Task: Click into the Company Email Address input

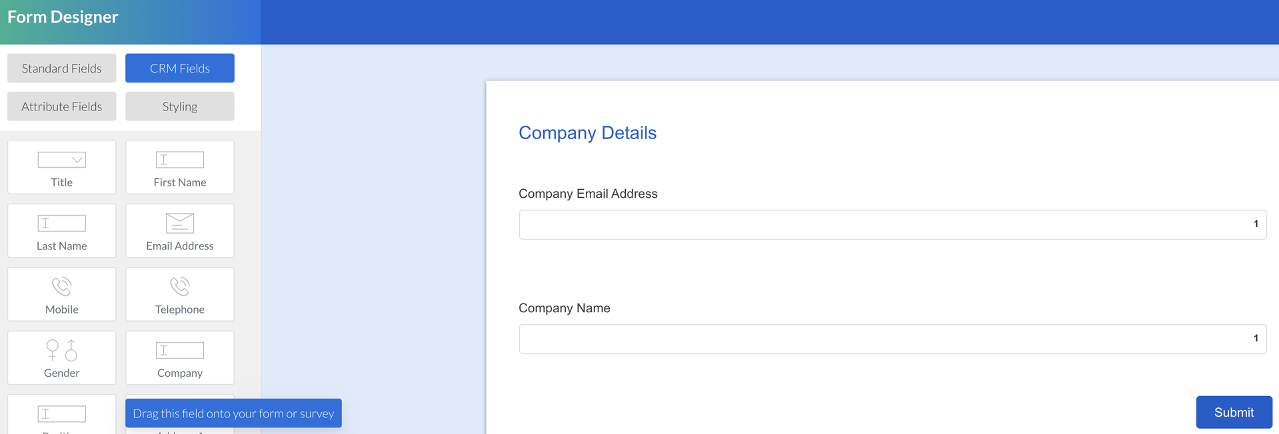Action: coord(880,224)
